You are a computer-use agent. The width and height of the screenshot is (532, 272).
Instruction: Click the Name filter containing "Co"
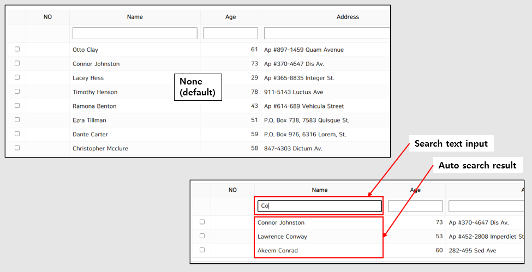(320, 206)
